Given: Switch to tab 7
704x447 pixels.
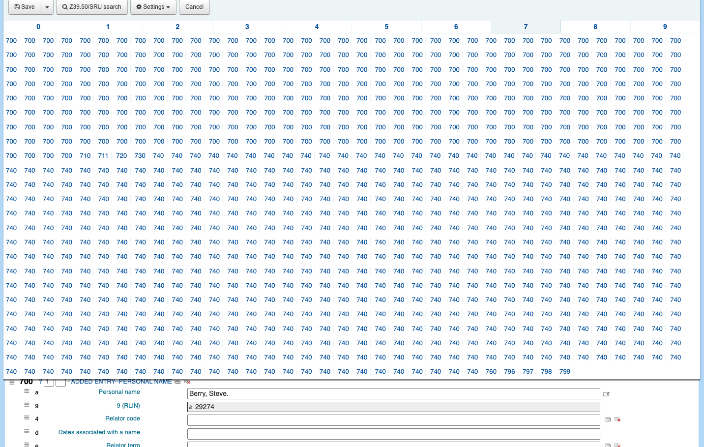Looking at the screenshot, I should tap(526, 27).
